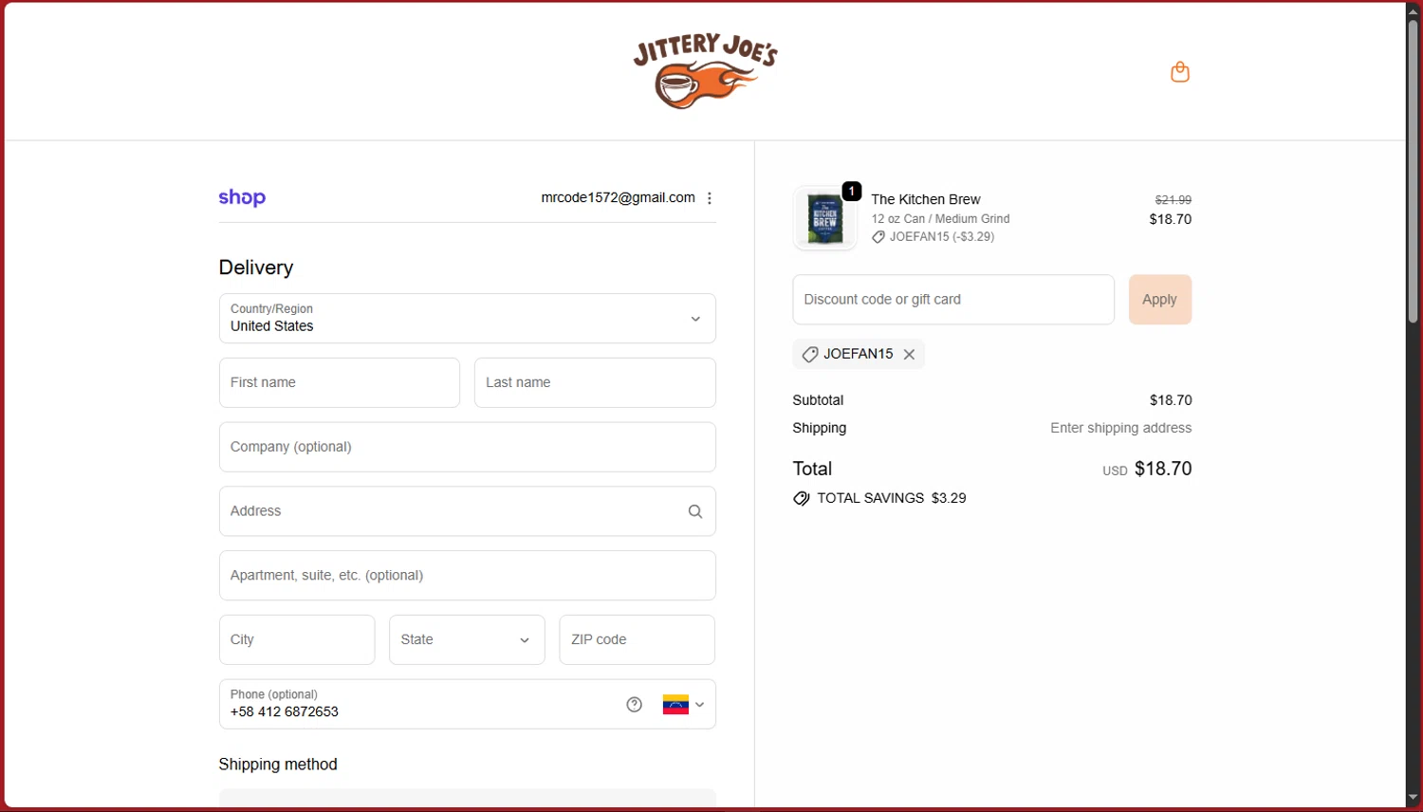
Task: Click the Shop pay logo
Action: 242,197
